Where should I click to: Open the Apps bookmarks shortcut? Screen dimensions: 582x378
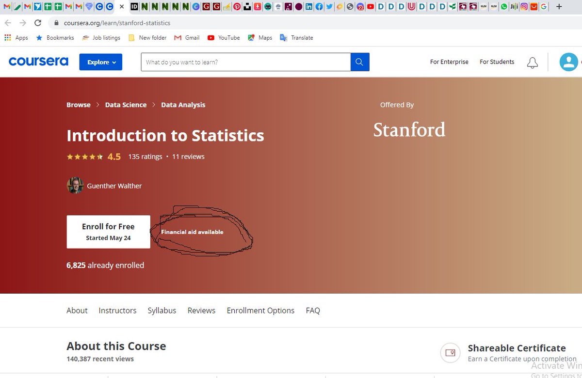[16, 37]
